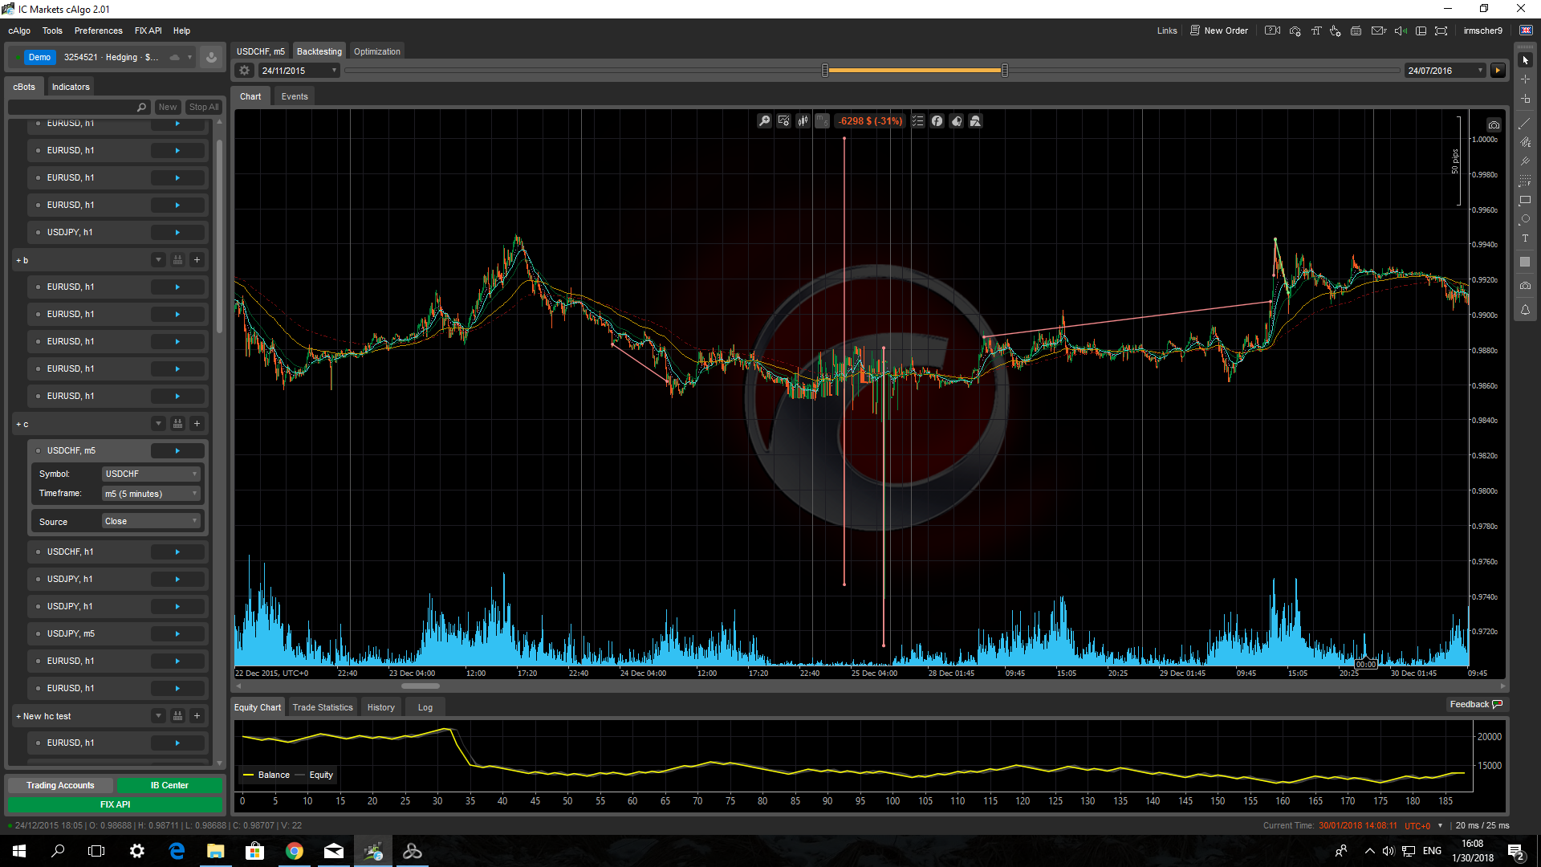This screenshot has height=867, width=1541.
Task: Select the crosshair tool
Action: click(1525, 79)
